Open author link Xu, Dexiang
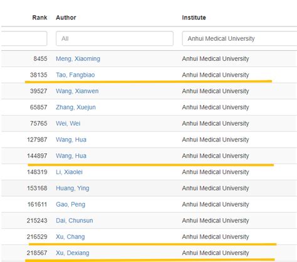The height and width of the screenshot is (262, 297). tap(73, 253)
